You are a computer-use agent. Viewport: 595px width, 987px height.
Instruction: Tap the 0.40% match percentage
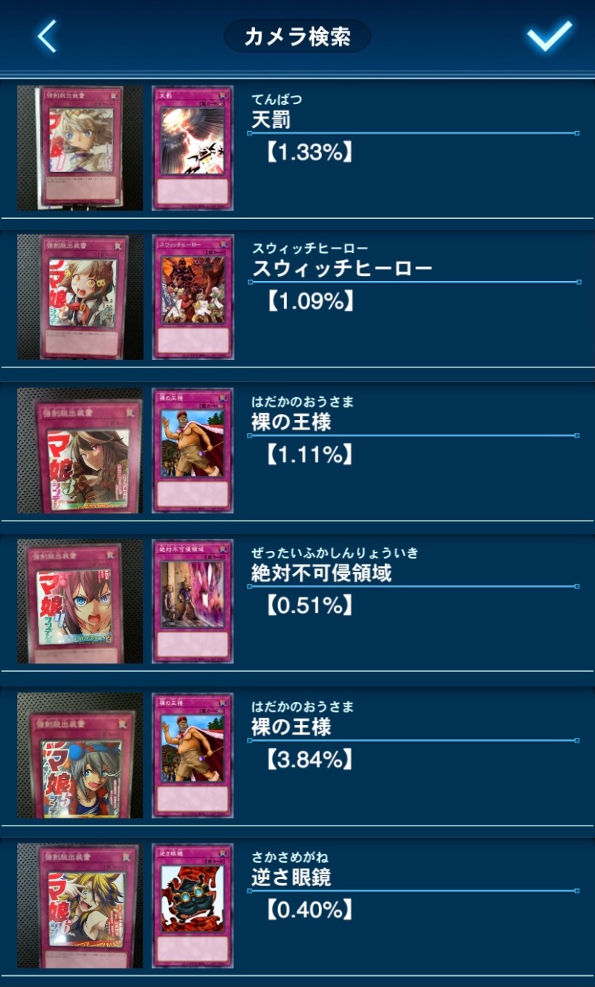pyautogui.click(x=308, y=909)
